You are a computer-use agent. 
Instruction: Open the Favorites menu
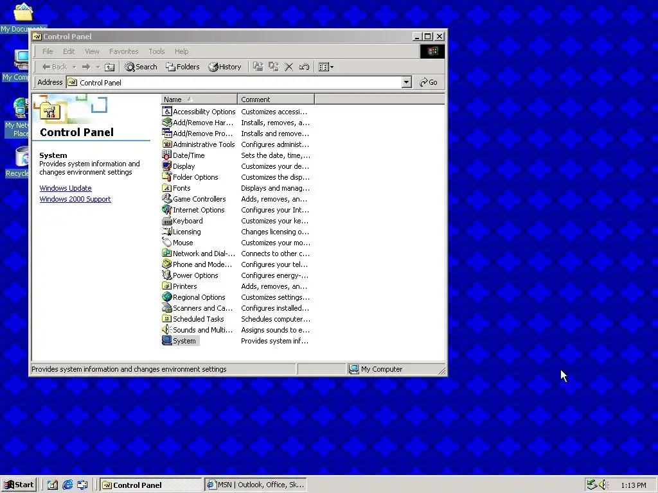pyautogui.click(x=124, y=51)
